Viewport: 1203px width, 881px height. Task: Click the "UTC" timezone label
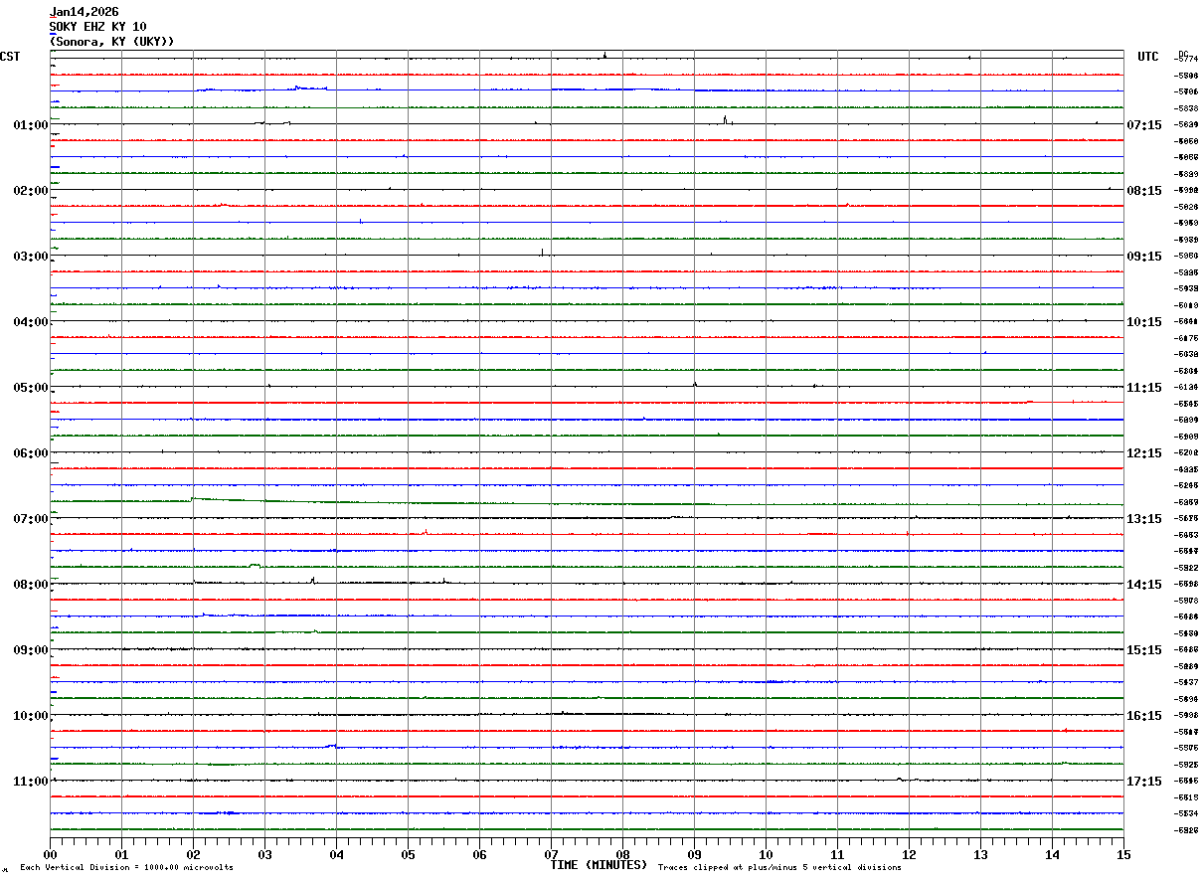1148,57
